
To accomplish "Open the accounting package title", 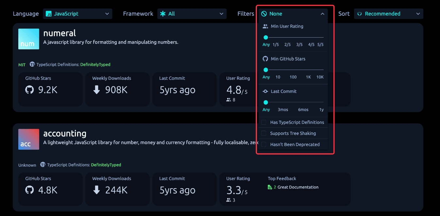I will (65, 133).
